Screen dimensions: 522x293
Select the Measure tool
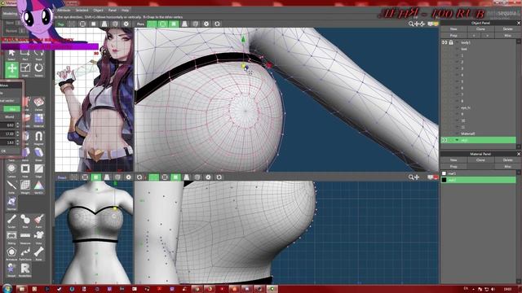(25, 238)
